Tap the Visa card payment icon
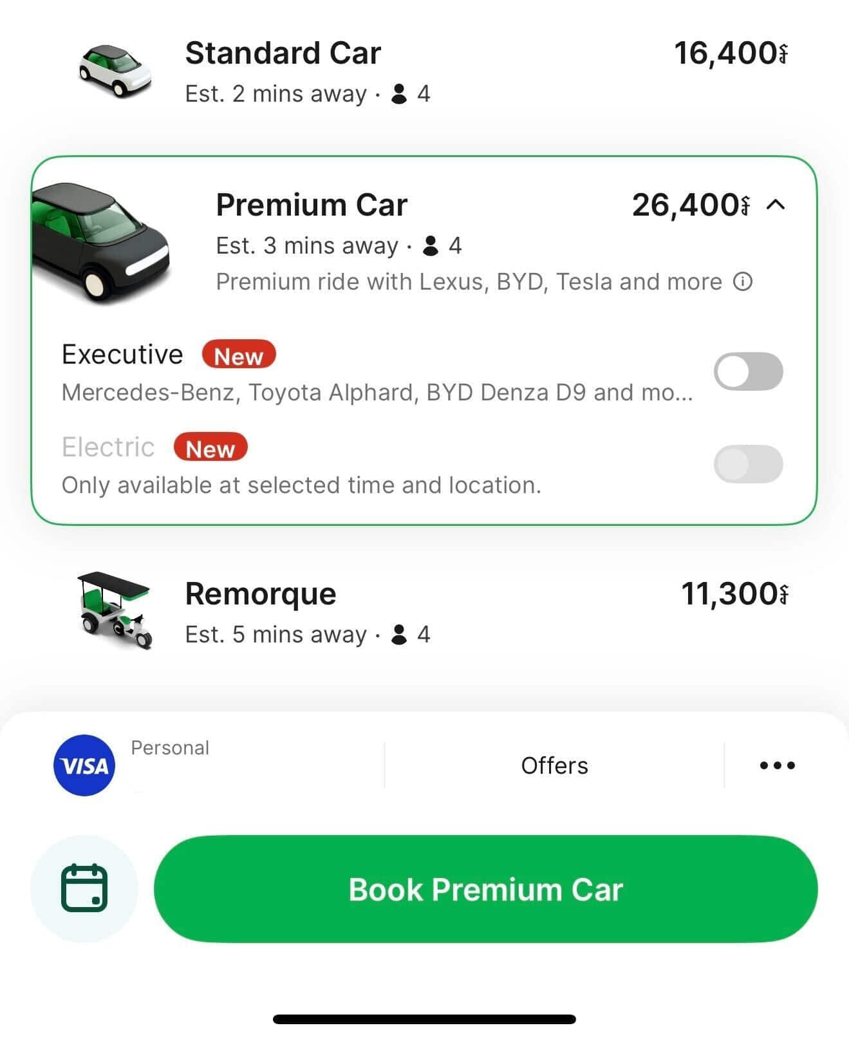Image resolution: width=849 pixels, height=1039 pixels. (x=84, y=765)
